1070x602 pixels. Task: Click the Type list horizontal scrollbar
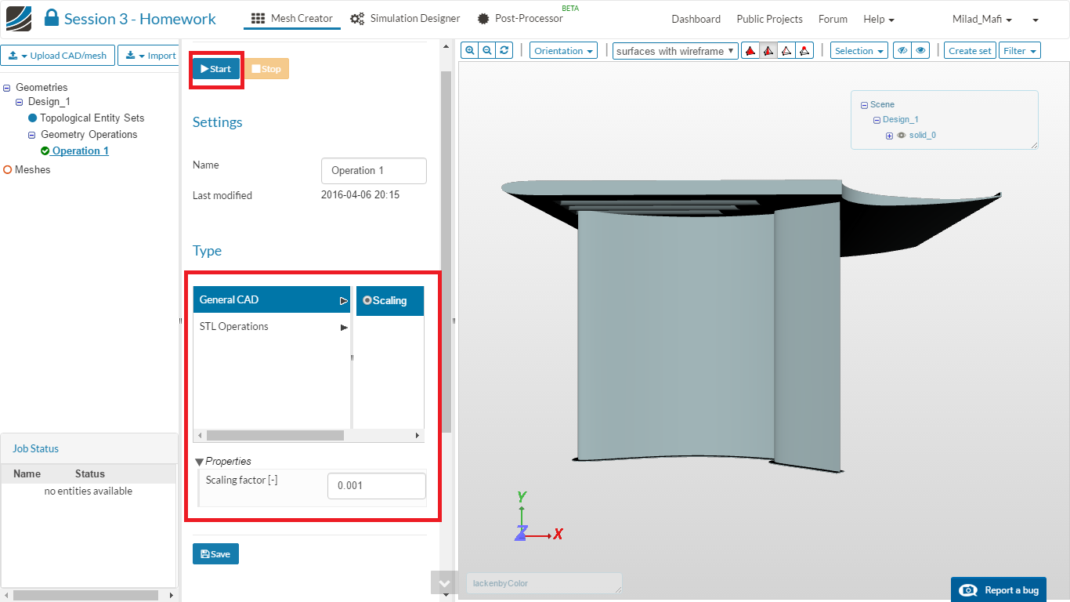pyautogui.click(x=275, y=435)
